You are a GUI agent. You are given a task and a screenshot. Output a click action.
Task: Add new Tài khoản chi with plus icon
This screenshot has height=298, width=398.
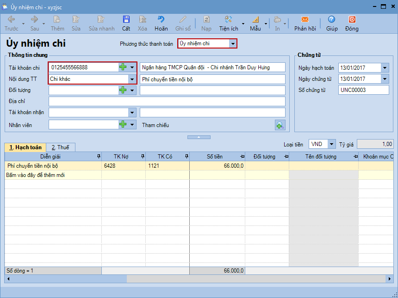123,67
